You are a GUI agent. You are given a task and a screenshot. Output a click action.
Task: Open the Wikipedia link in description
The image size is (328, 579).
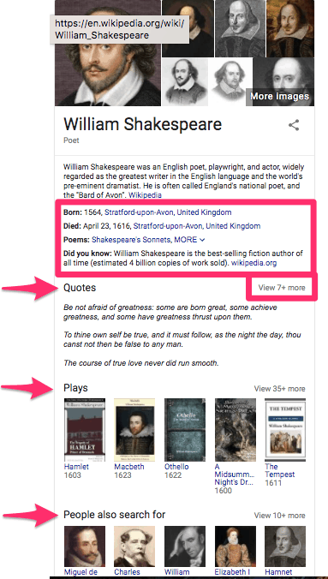pos(145,194)
